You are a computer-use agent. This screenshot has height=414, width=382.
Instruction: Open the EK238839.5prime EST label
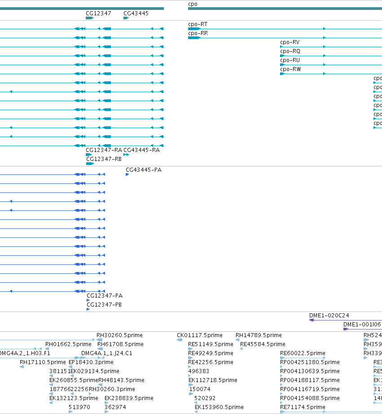(x=129, y=398)
